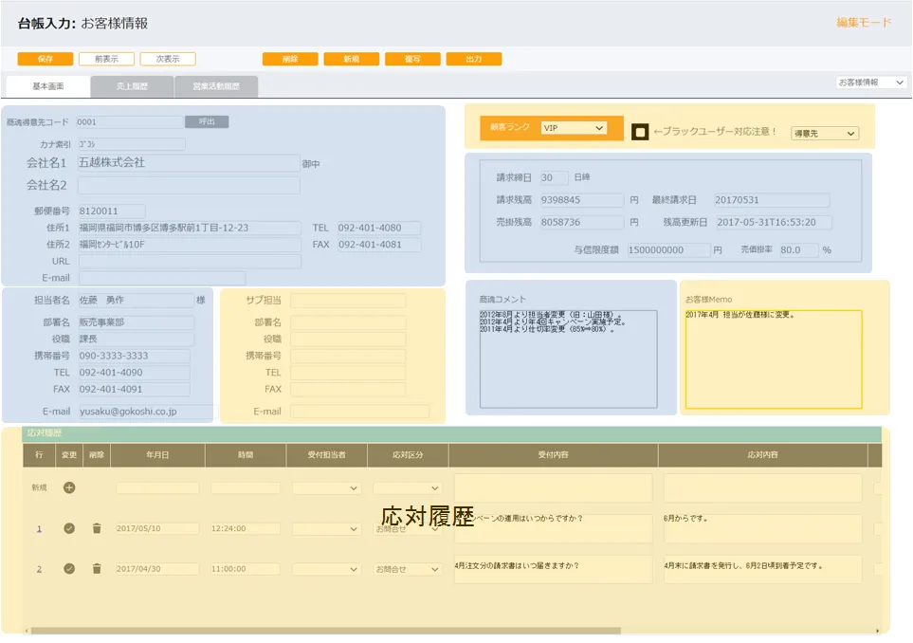
Task: Click the URL input field
Action: point(190,261)
